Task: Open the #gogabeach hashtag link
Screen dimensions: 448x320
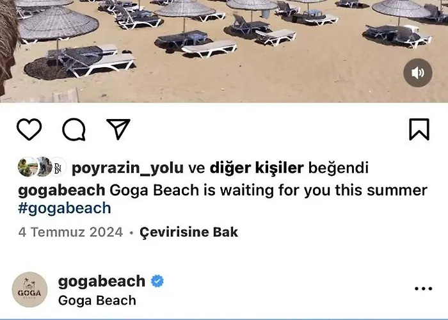Action: [x=65, y=208]
